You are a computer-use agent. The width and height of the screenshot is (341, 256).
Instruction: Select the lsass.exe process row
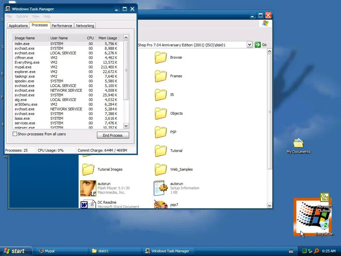point(66,118)
